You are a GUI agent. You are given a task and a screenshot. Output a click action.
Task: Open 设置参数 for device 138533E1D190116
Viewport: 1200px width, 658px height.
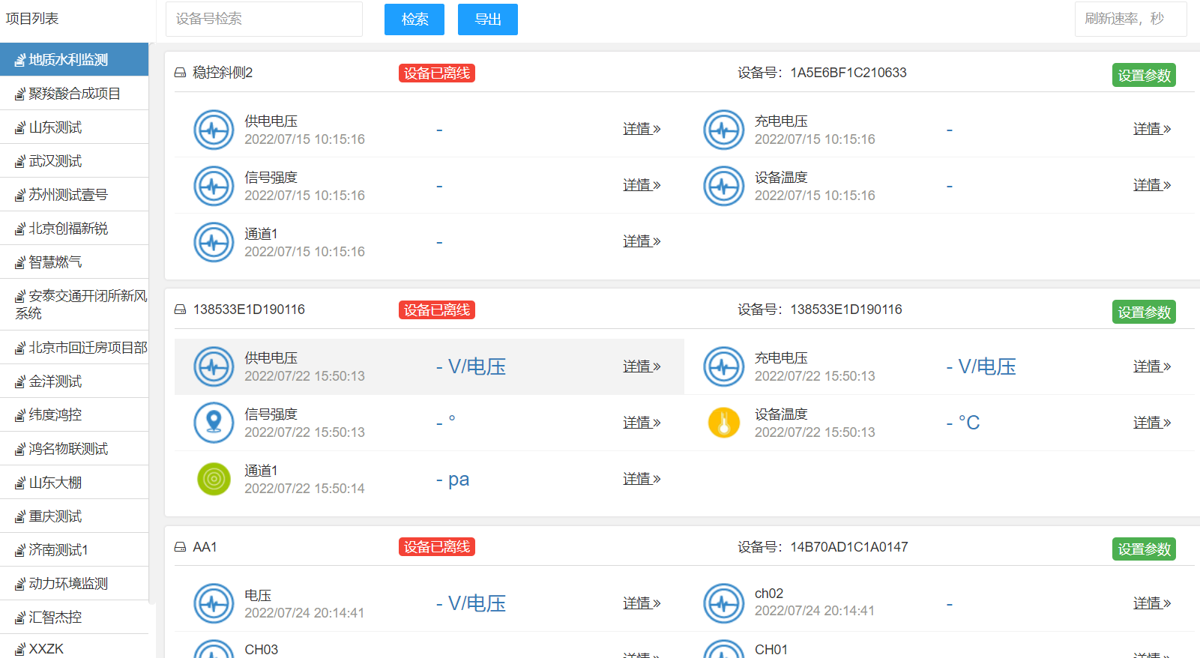coord(1144,312)
